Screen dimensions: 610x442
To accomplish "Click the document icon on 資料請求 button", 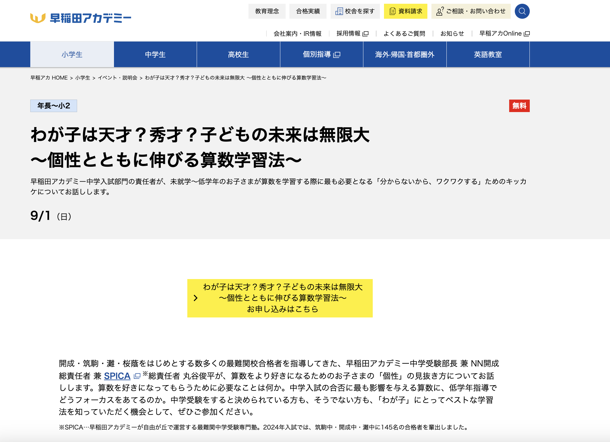I will [x=392, y=11].
